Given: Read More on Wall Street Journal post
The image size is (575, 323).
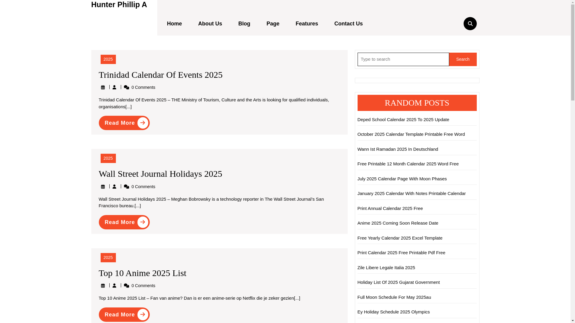Looking at the screenshot, I should point(124,222).
